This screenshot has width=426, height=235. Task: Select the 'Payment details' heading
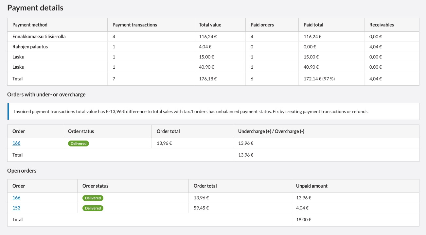tap(35, 8)
